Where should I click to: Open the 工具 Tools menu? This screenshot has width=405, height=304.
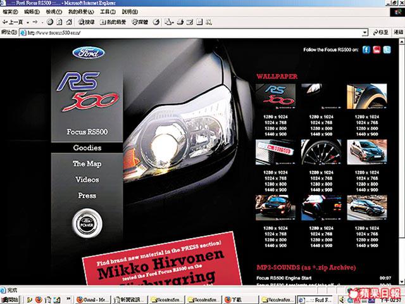click(108, 11)
